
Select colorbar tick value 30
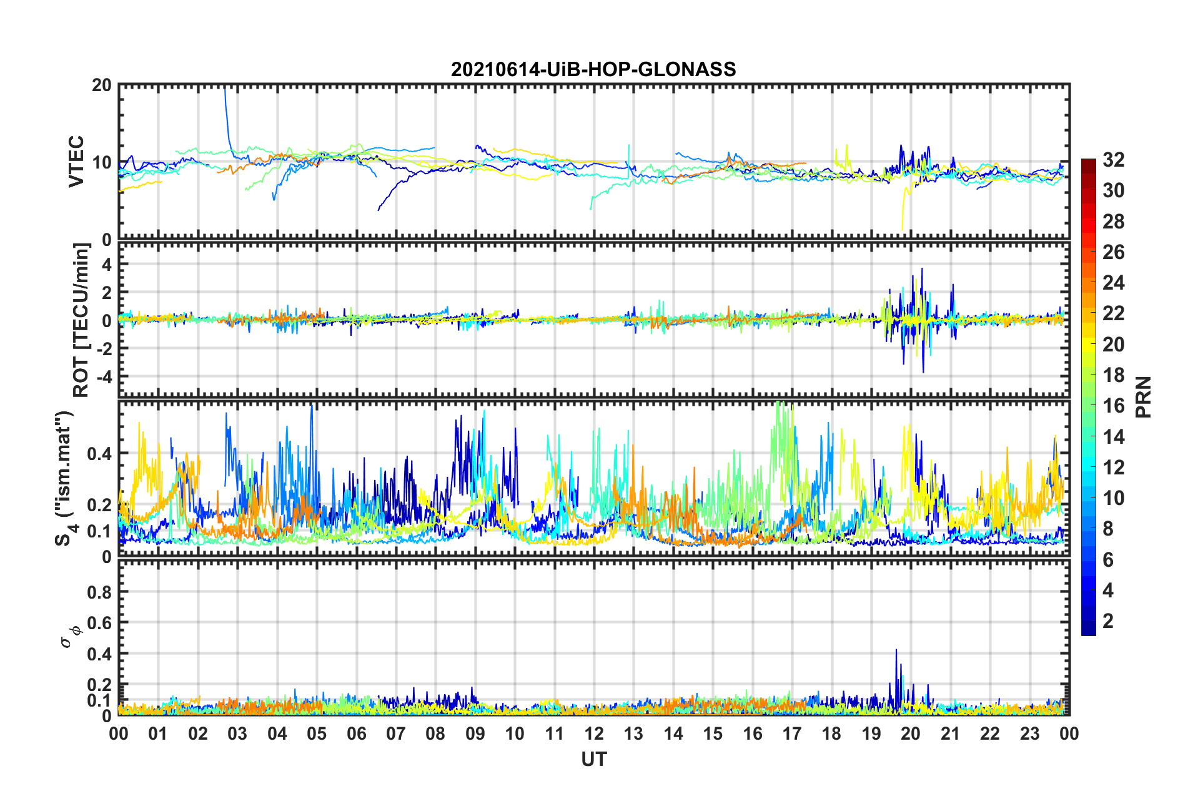(1113, 190)
